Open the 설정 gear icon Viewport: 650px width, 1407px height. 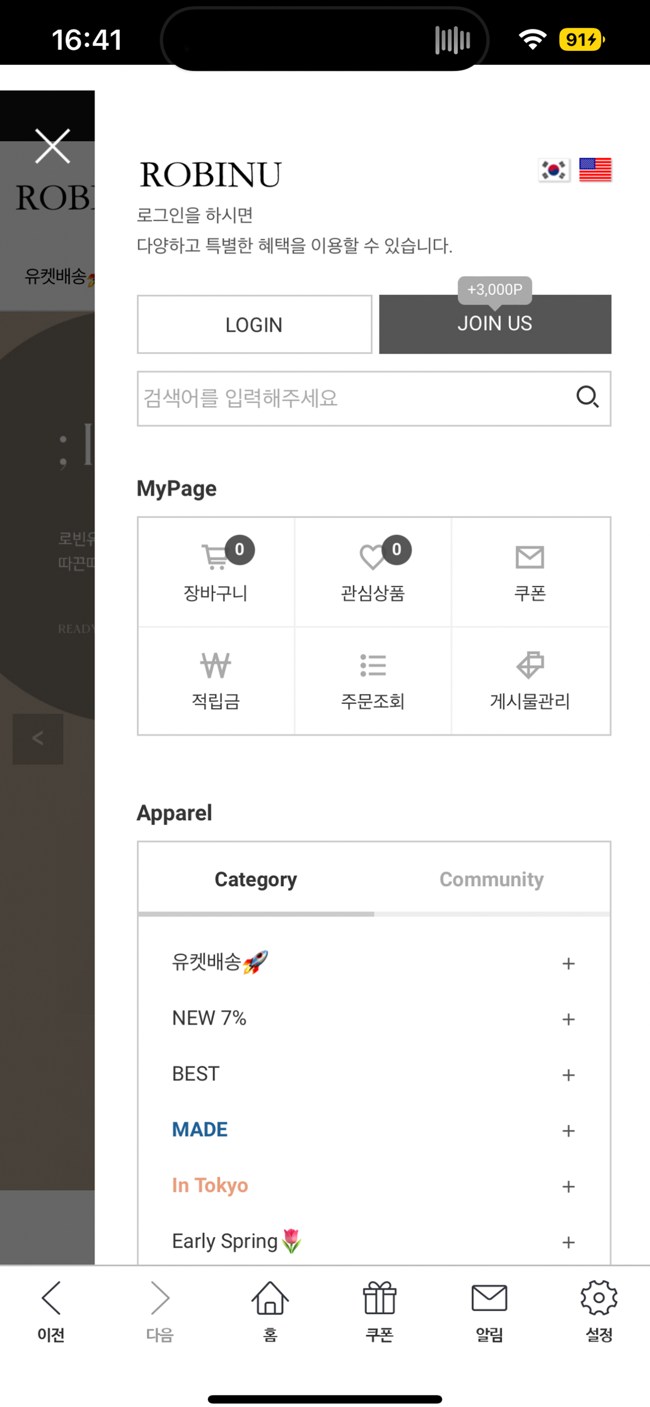click(x=599, y=1298)
